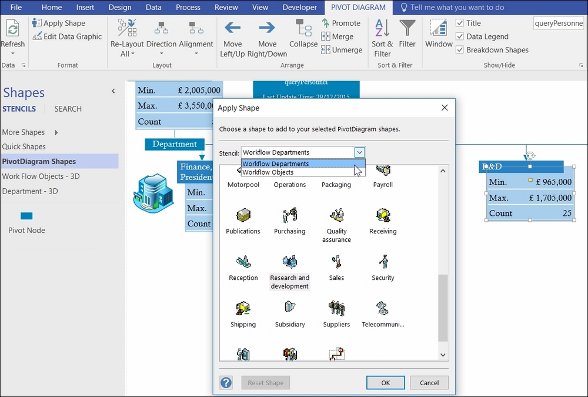Toggle the Title checkbox
This screenshot has height=397, width=588.
click(460, 24)
